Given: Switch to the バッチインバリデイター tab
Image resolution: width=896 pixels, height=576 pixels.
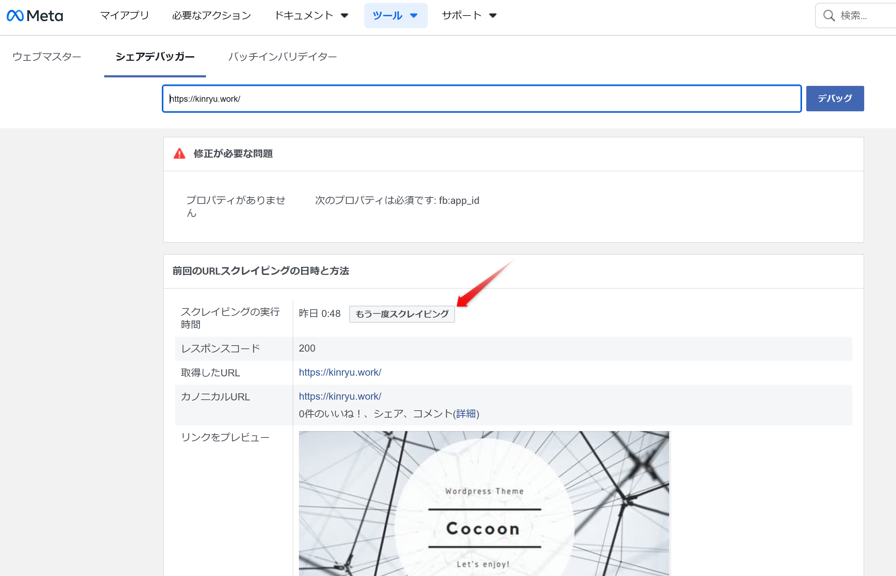Looking at the screenshot, I should (282, 57).
